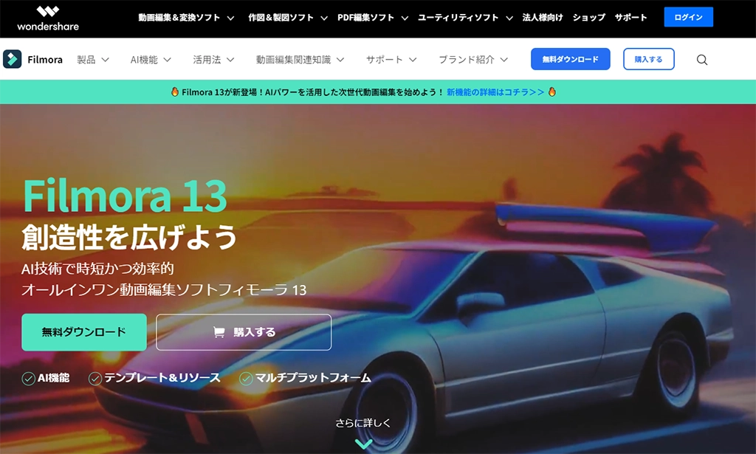The height and width of the screenshot is (454, 756).
Task: Open the top bar サポート link
Action: point(630,18)
